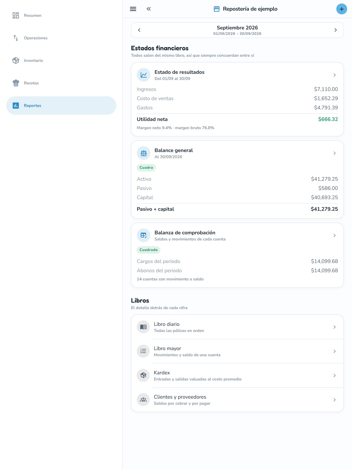
Task: Click the Utilidad neta value $666.32
Action: [328, 119]
